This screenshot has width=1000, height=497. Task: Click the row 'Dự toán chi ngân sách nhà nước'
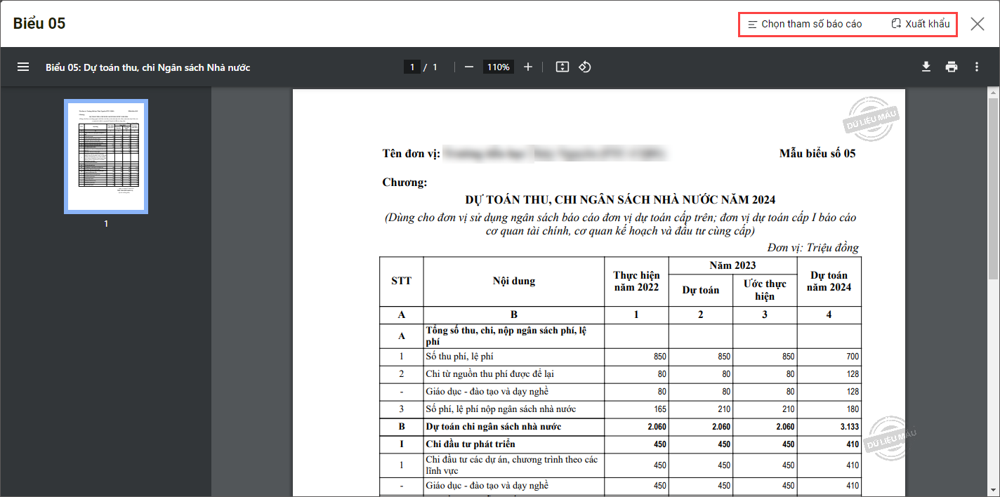(x=493, y=426)
